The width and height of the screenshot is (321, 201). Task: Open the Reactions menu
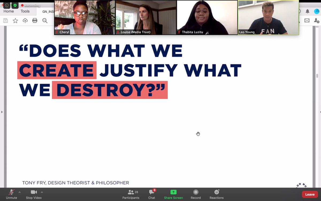point(217,194)
